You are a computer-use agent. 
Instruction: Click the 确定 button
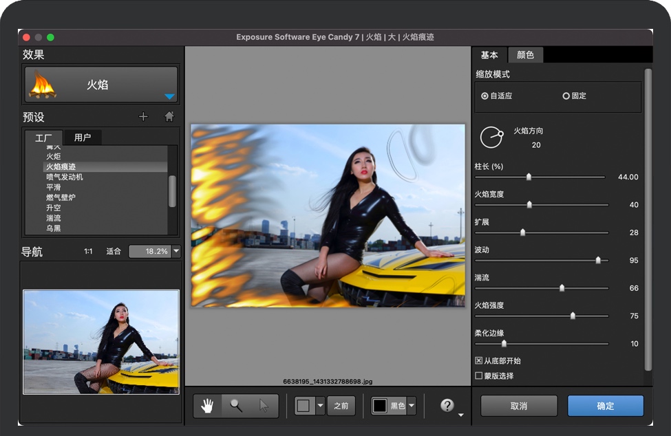tap(605, 406)
